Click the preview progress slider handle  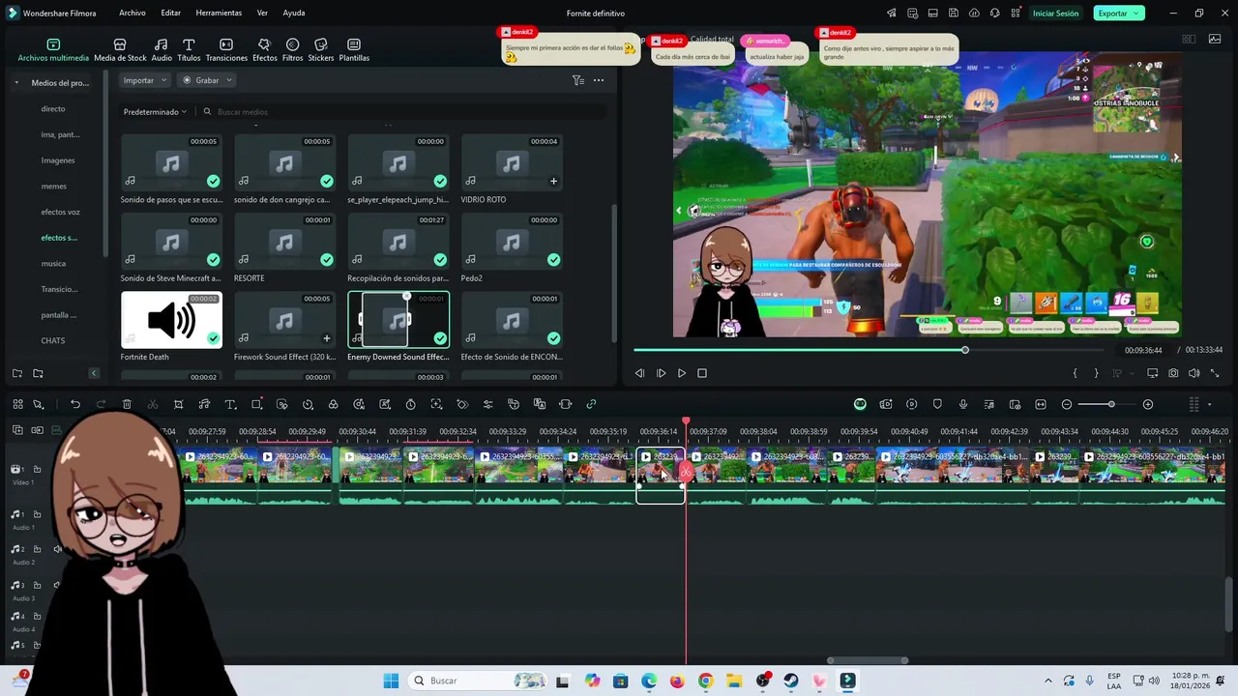[965, 350]
